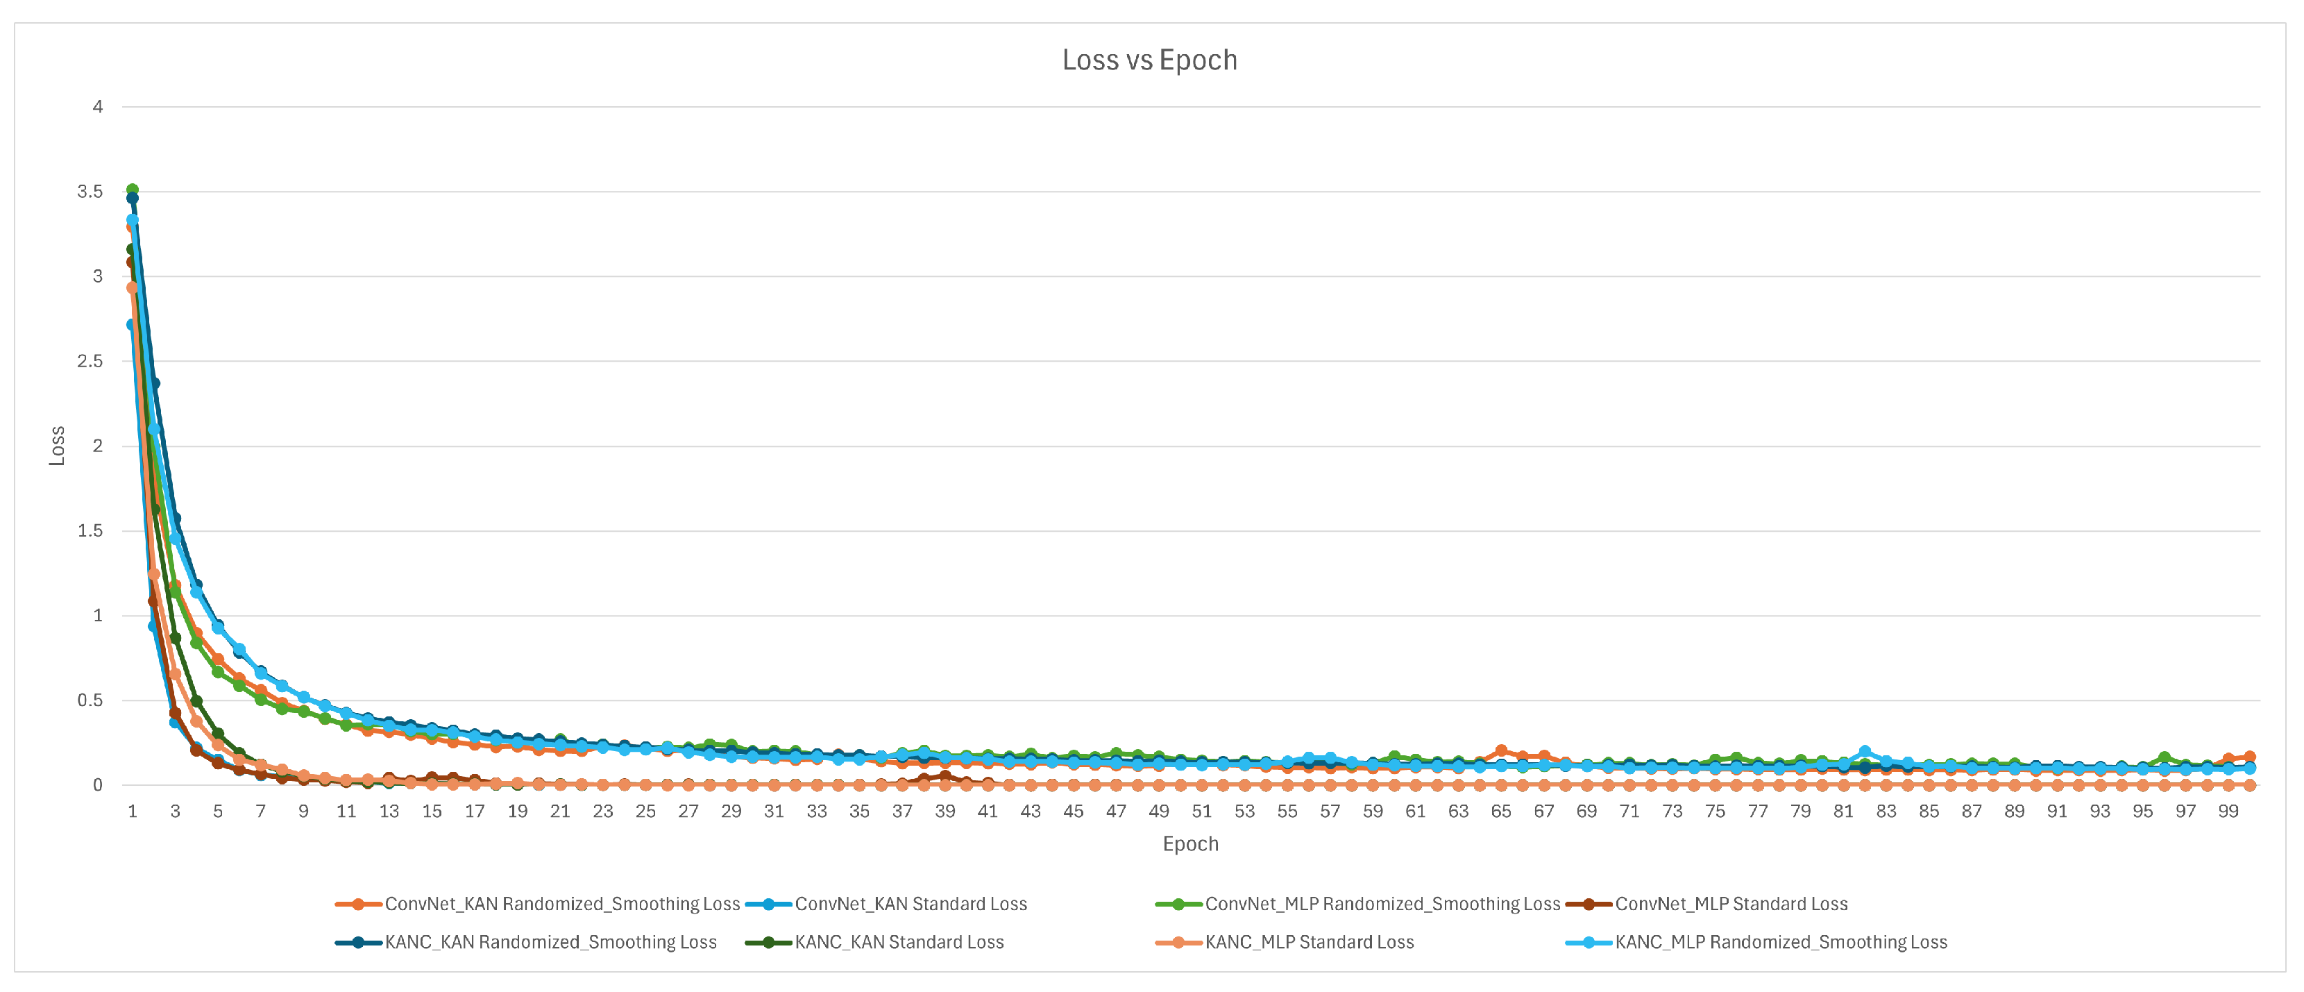Click the 3.5 label on the y-axis
The height and width of the screenshot is (992, 2304).
90,192
